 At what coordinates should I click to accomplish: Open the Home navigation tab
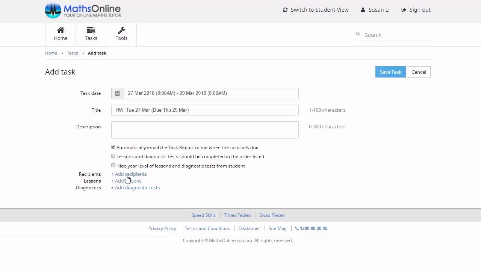coord(61,34)
